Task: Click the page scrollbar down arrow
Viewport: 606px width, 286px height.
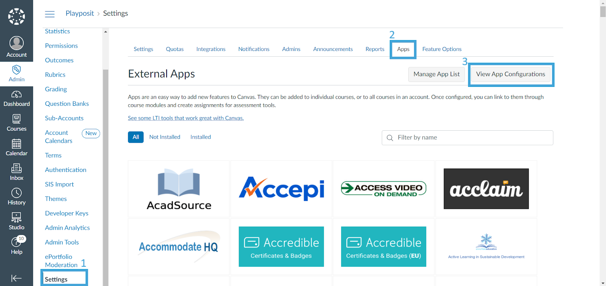Action: [x=603, y=283]
